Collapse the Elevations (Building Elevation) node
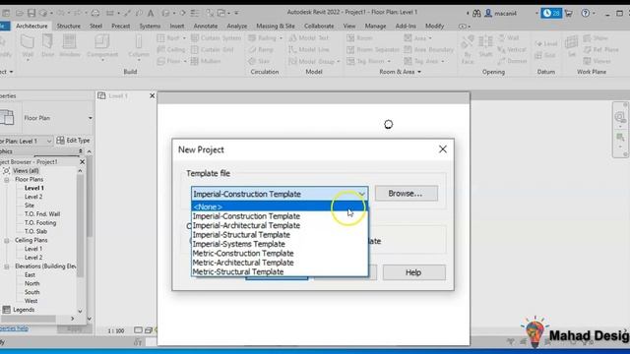 (x=7, y=266)
